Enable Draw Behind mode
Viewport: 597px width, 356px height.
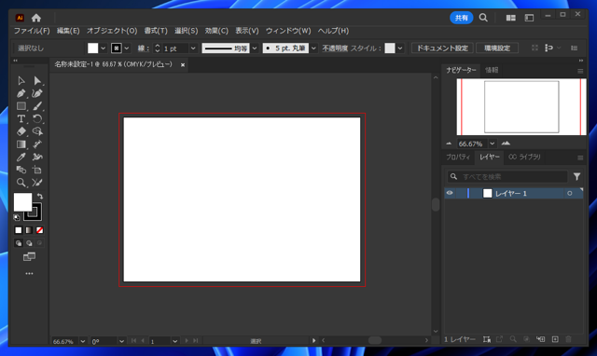point(29,243)
